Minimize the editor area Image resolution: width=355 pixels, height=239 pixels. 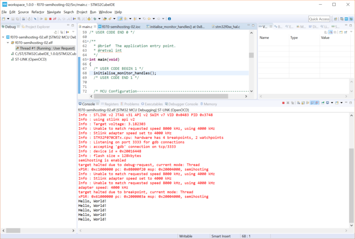tap(248, 25)
